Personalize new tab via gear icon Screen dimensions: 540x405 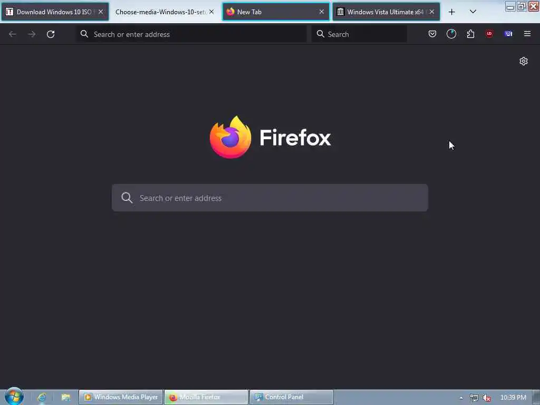524,61
